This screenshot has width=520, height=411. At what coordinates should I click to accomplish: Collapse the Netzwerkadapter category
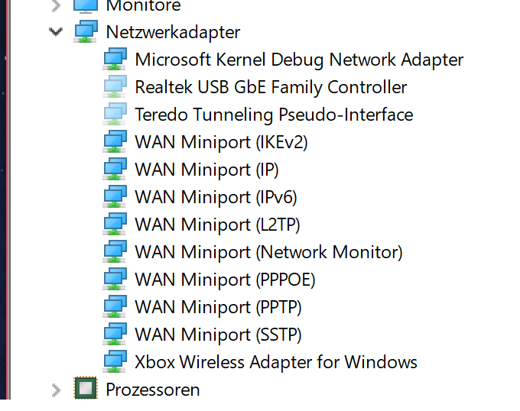point(56,32)
